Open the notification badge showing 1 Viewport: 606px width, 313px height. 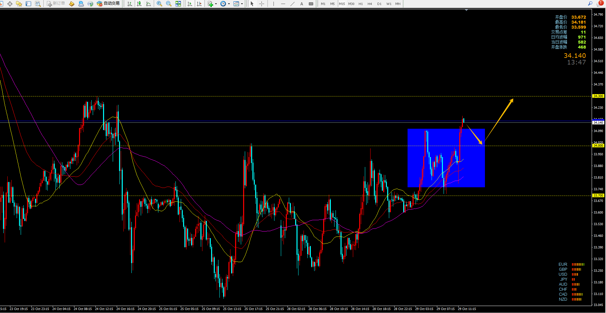pyautogui.click(x=601, y=3)
